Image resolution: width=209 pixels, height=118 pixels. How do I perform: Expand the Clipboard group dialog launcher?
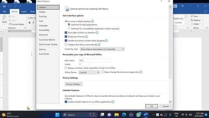click(25, 28)
